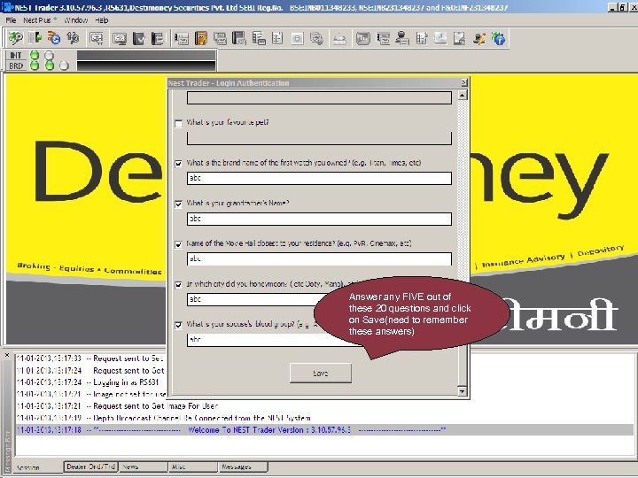Click the monitor screen toolbar icon
This screenshot has height=478, width=638.
pyautogui.click(x=120, y=39)
